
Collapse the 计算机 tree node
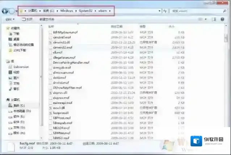[x=3, y=100]
